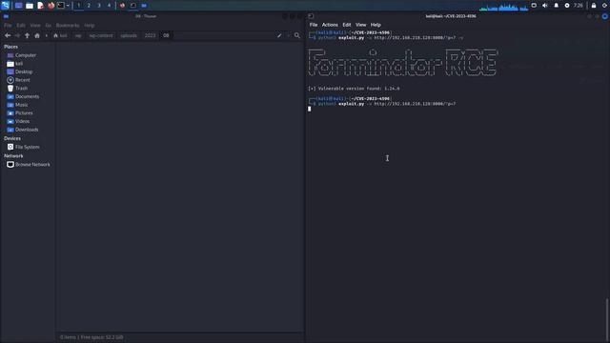Open the display tray icon
Viewport: 610px width, 343px height.
534,6
